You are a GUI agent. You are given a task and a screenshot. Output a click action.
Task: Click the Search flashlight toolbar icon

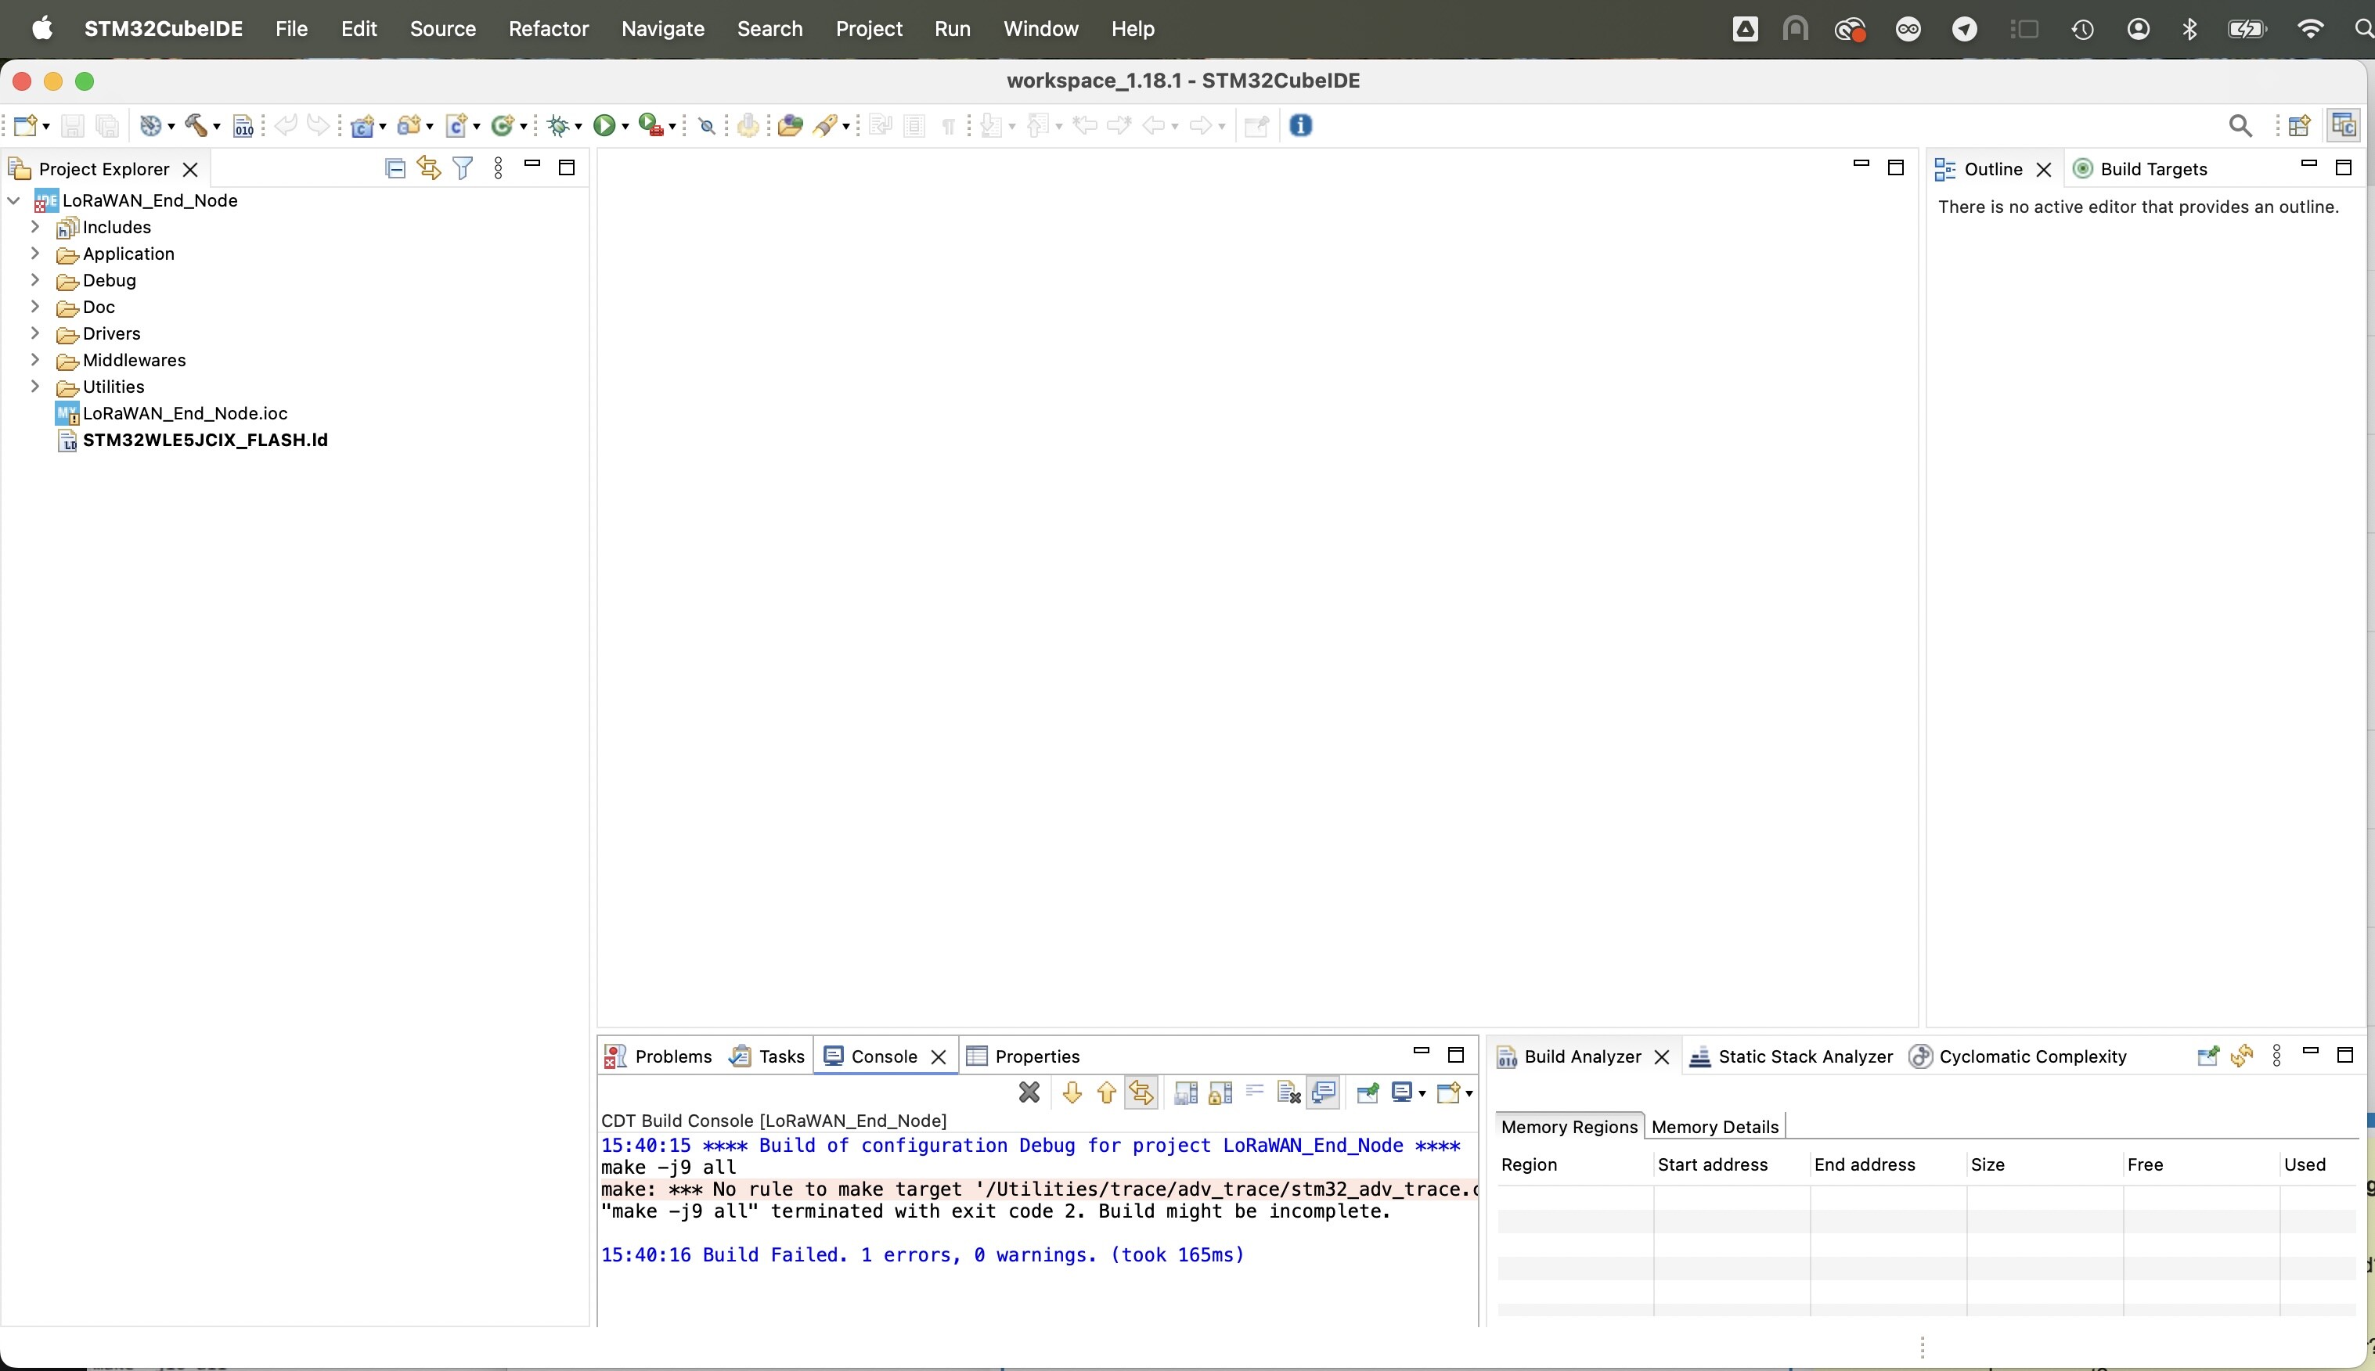[x=825, y=125]
